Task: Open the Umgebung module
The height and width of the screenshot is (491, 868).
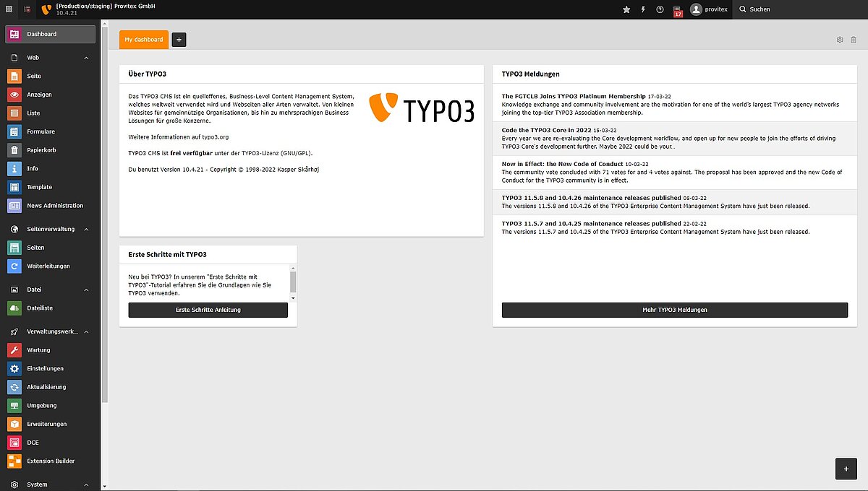Action: click(50, 406)
